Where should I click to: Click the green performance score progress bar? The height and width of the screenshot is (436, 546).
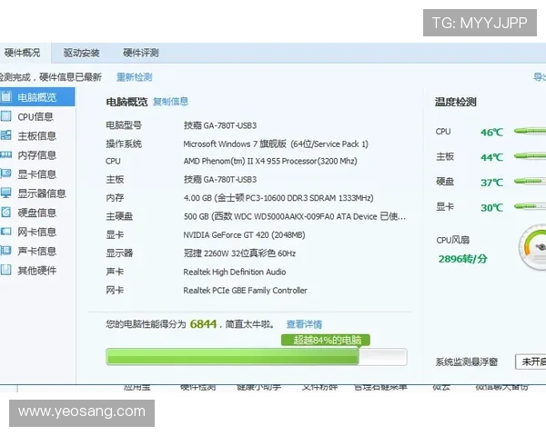[257, 357]
